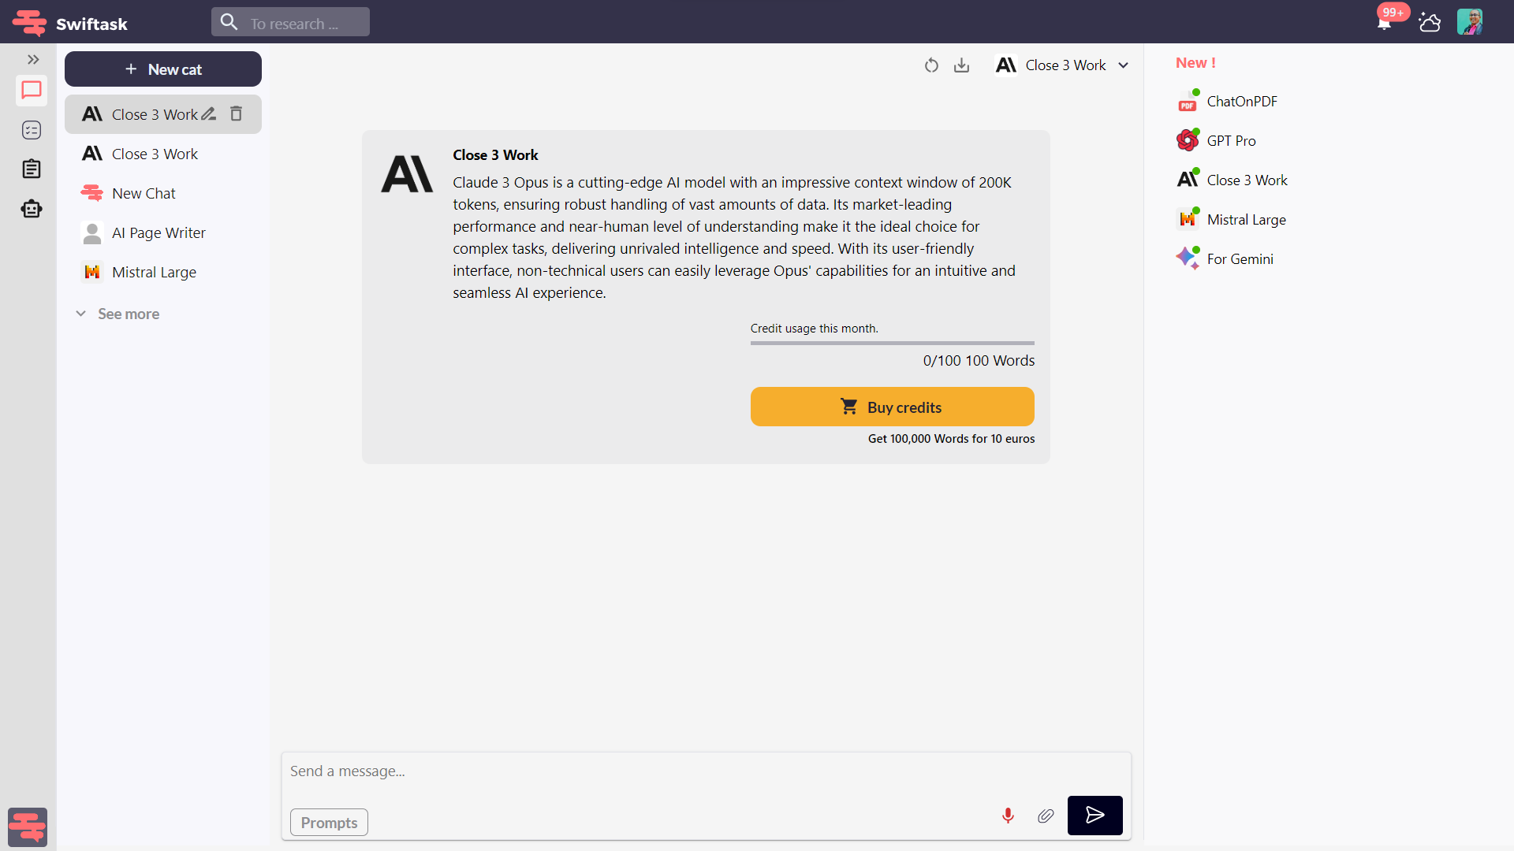Image resolution: width=1514 pixels, height=851 pixels.
Task: Click the paperclip attachment icon
Action: pos(1046,816)
